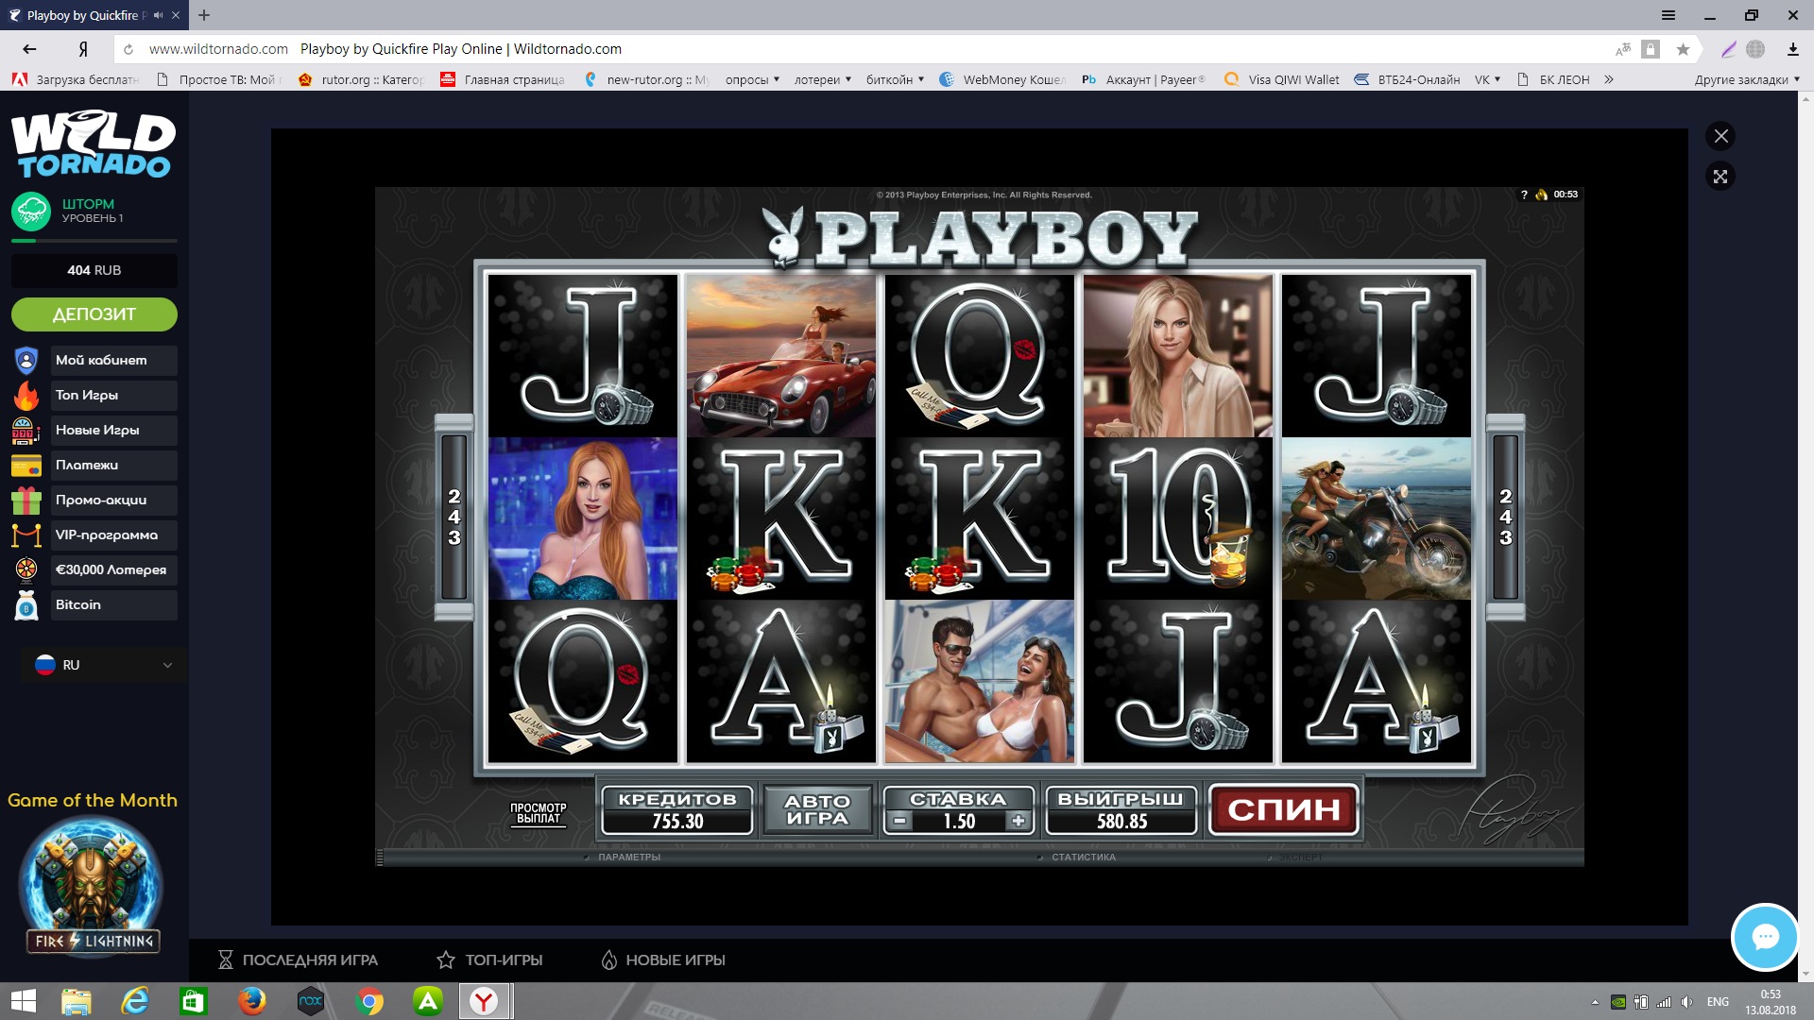Click the fullscreen expand icon beside the game
Image resolution: width=1814 pixels, height=1020 pixels.
(x=1720, y=177)
